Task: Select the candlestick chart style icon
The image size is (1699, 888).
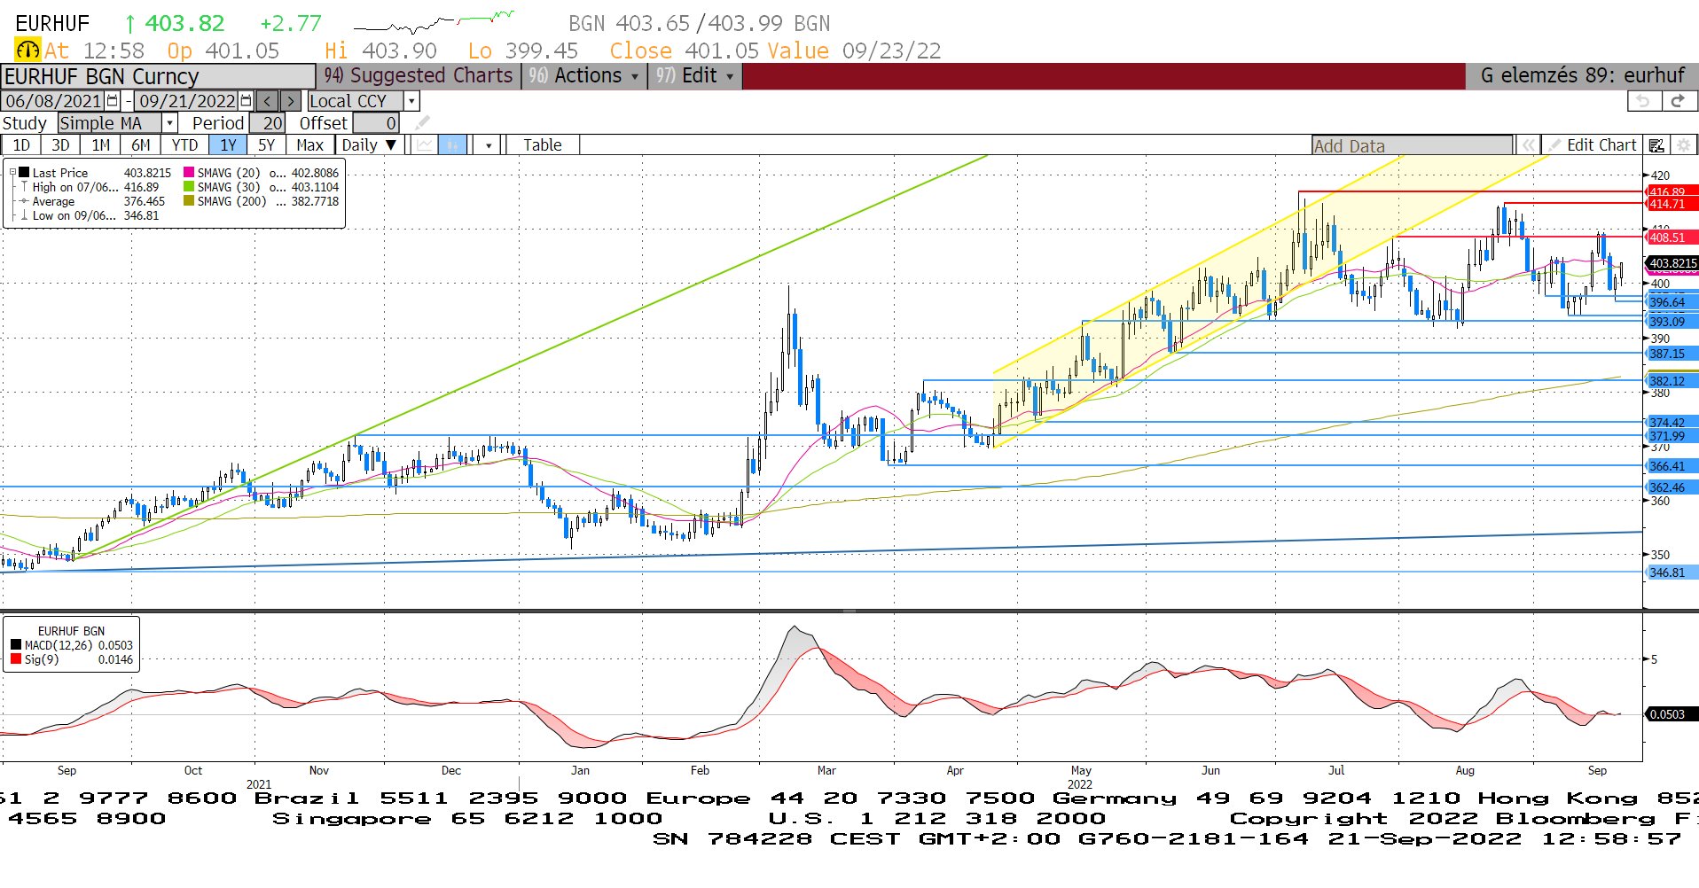Action: coord(452,145)
